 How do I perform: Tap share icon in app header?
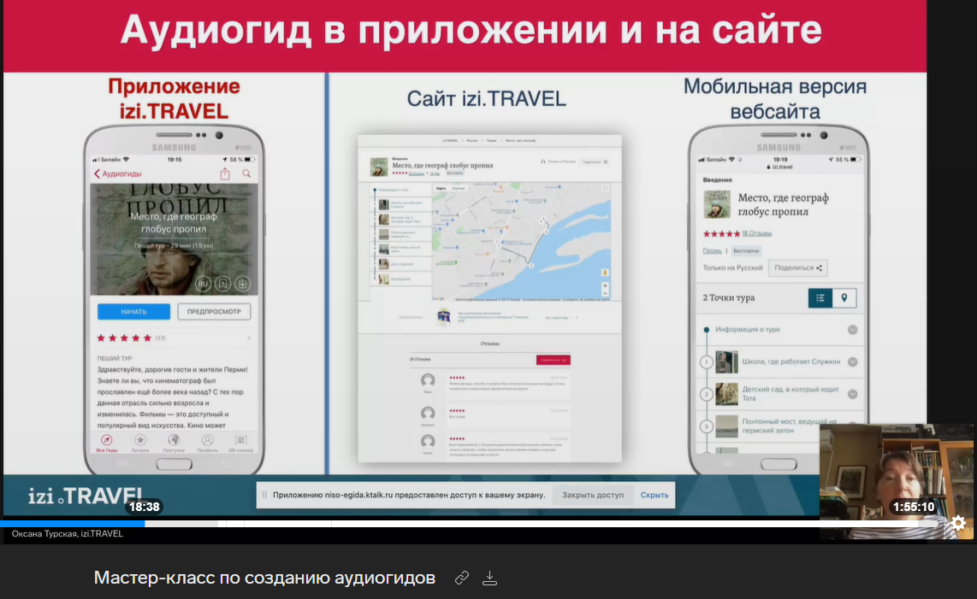coord(225,173)
